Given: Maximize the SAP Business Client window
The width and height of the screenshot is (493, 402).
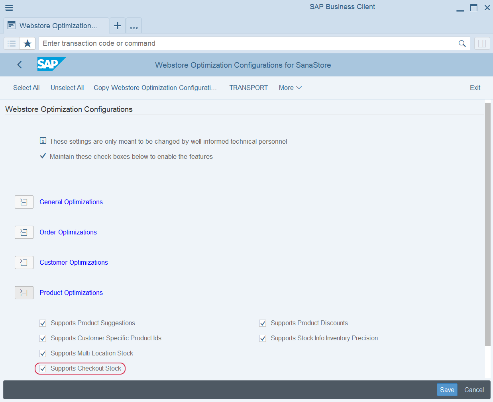Looking at the screenshot, I should tap(474, 8).
